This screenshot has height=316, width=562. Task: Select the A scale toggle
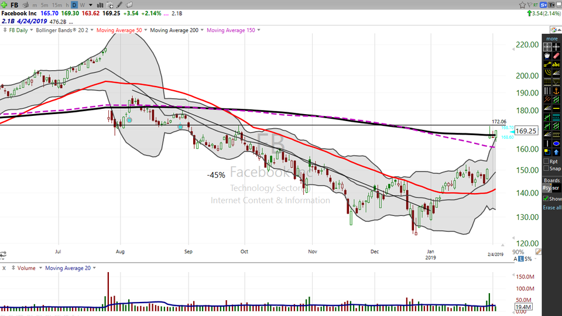click(x=516, y=259)
